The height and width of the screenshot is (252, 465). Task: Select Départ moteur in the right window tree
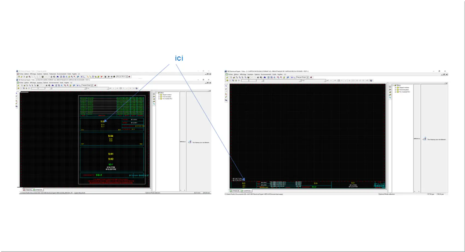[404, 88]
